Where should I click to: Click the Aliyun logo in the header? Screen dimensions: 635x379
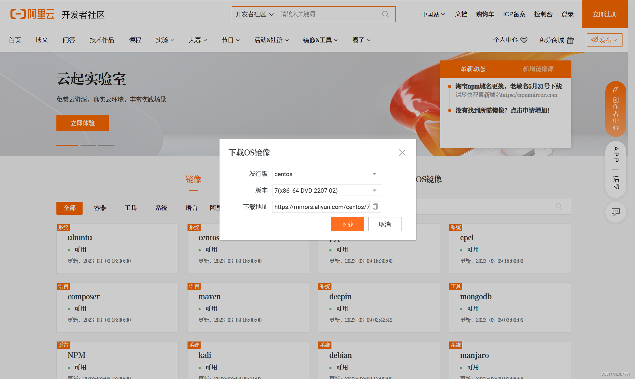click(x=32, y=14)
